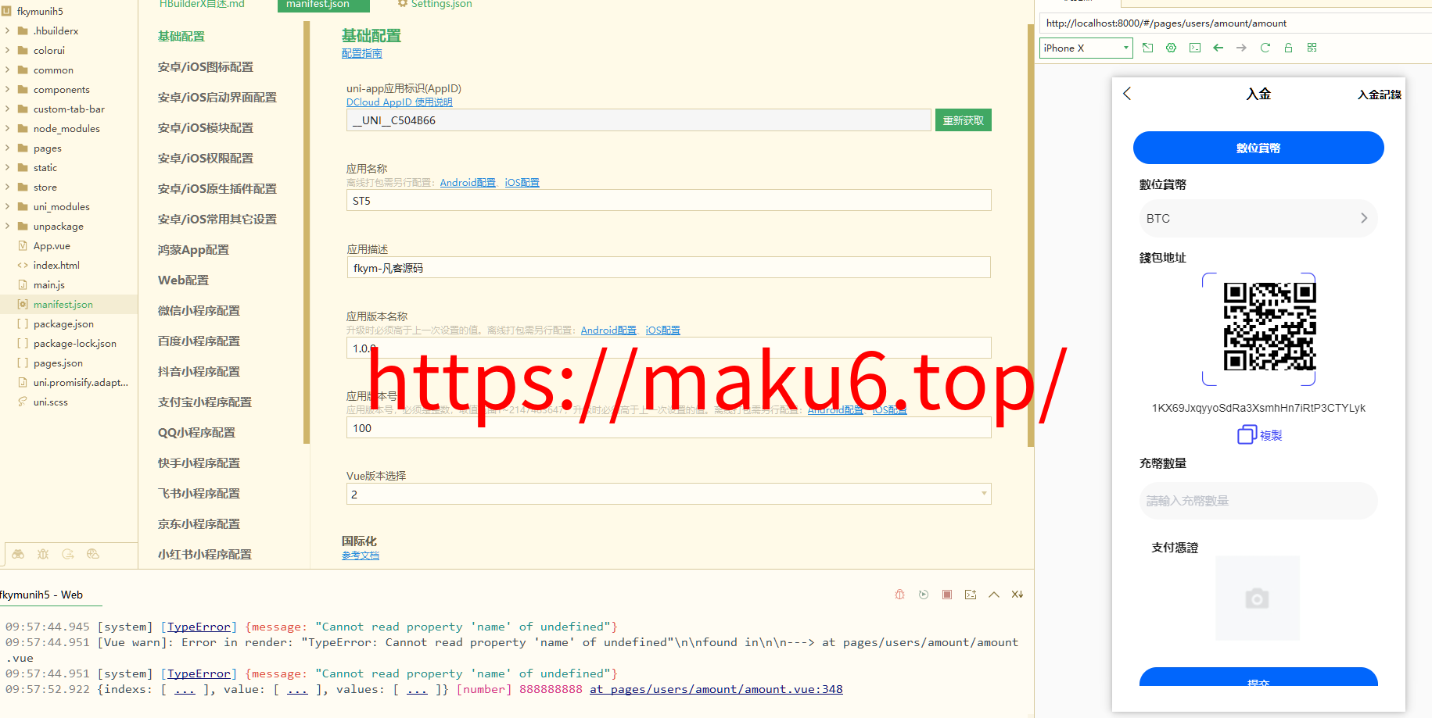This screenshot has width=1432, height=718.
Task: Expand the .hbuilderx folder
Action: 8,30
